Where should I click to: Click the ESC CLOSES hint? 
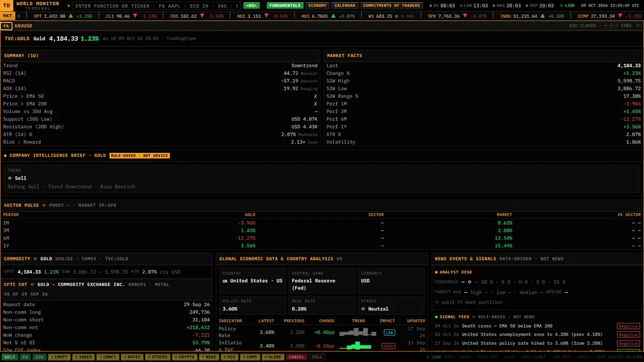tap(583, 26)
